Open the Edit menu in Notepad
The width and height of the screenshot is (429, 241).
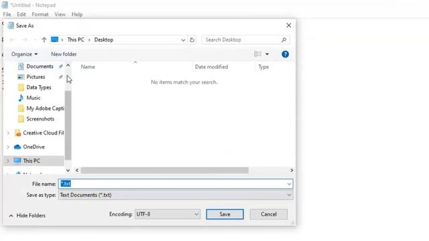point(21,15)
